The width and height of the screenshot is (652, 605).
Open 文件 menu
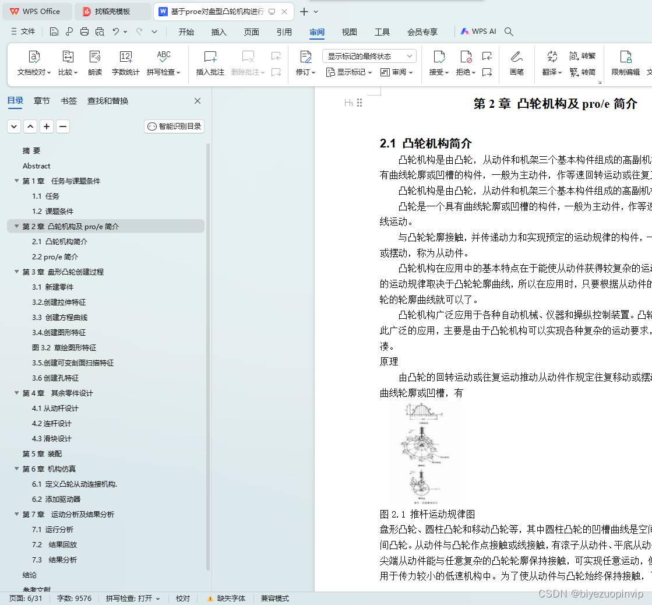(23, 31)
